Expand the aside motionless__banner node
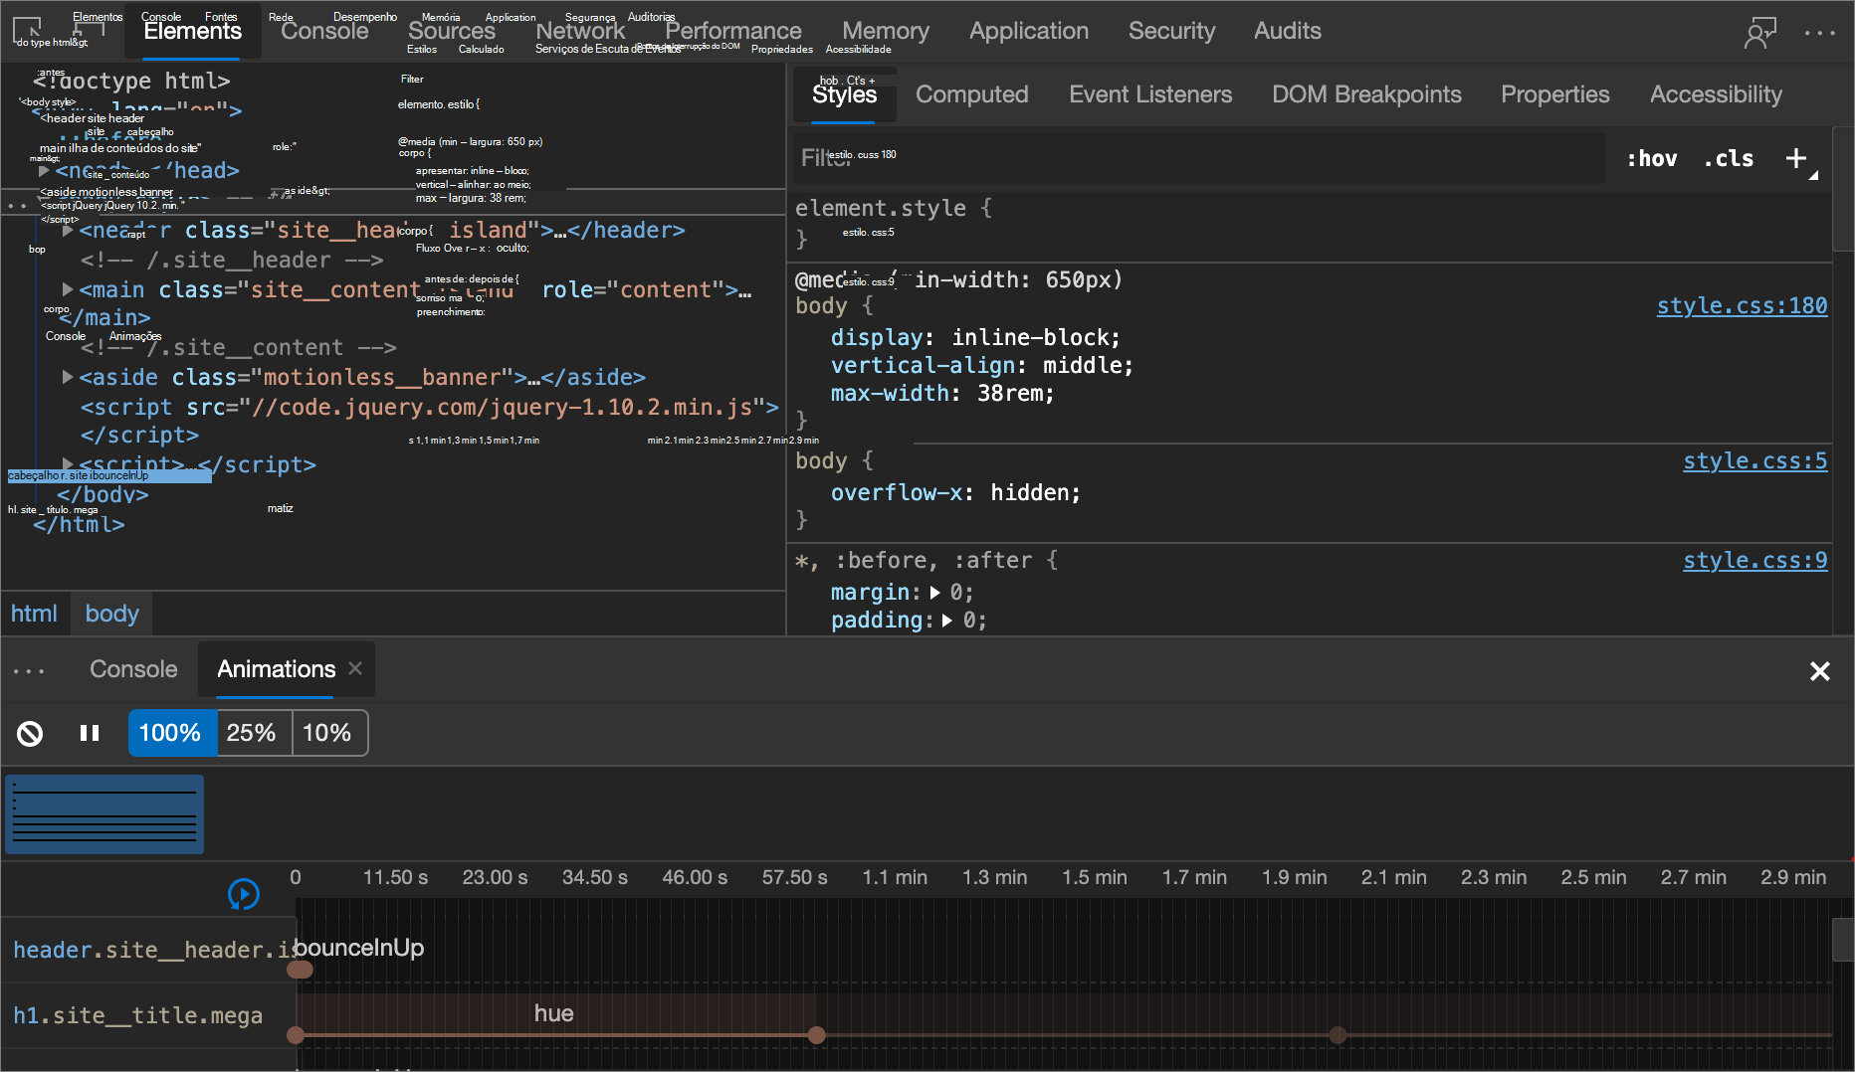Image resolution: width=1855 pixels, height=1072 pixels. click(68, 377)
